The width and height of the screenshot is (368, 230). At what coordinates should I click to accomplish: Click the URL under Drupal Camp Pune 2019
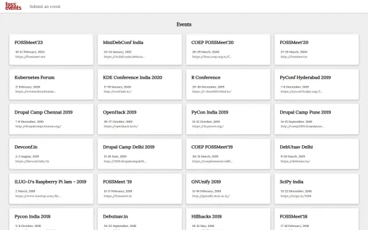tap(302, 126)
